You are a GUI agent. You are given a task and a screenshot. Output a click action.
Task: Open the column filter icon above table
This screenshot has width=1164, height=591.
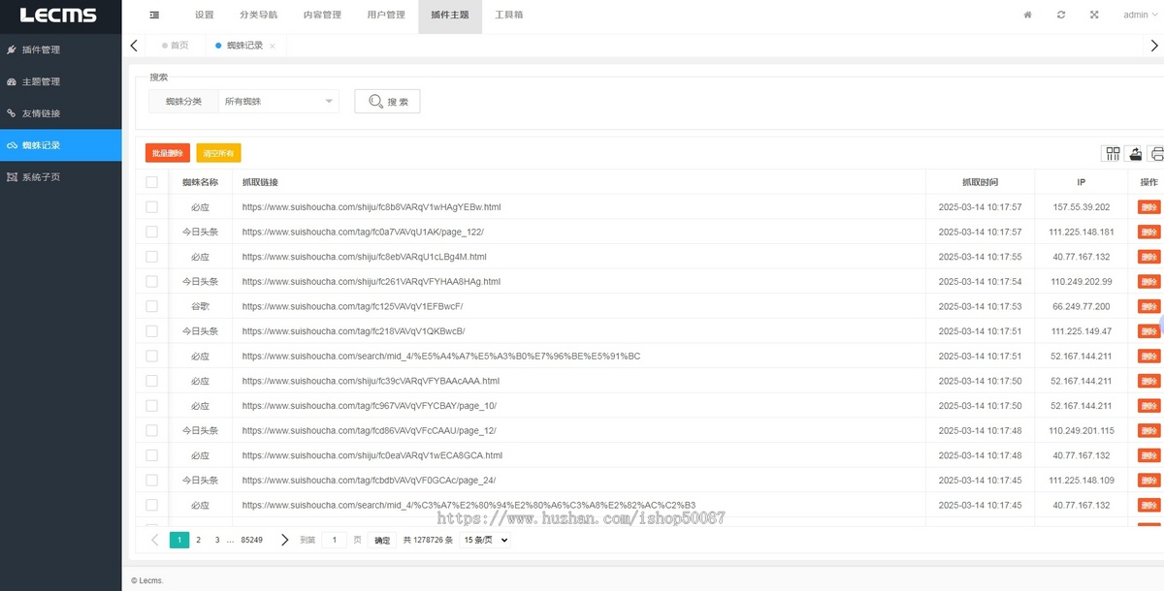(1112, 153)
